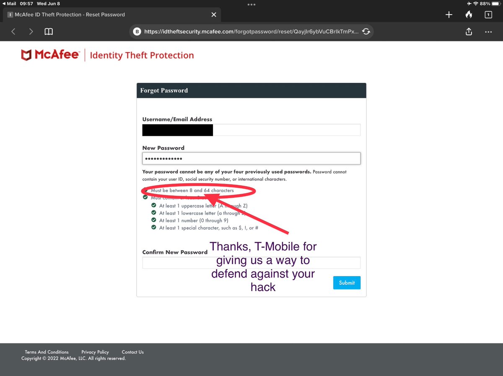Click the 'Copyright © 2022 McAfee, LLC' text

coord(73,358)
